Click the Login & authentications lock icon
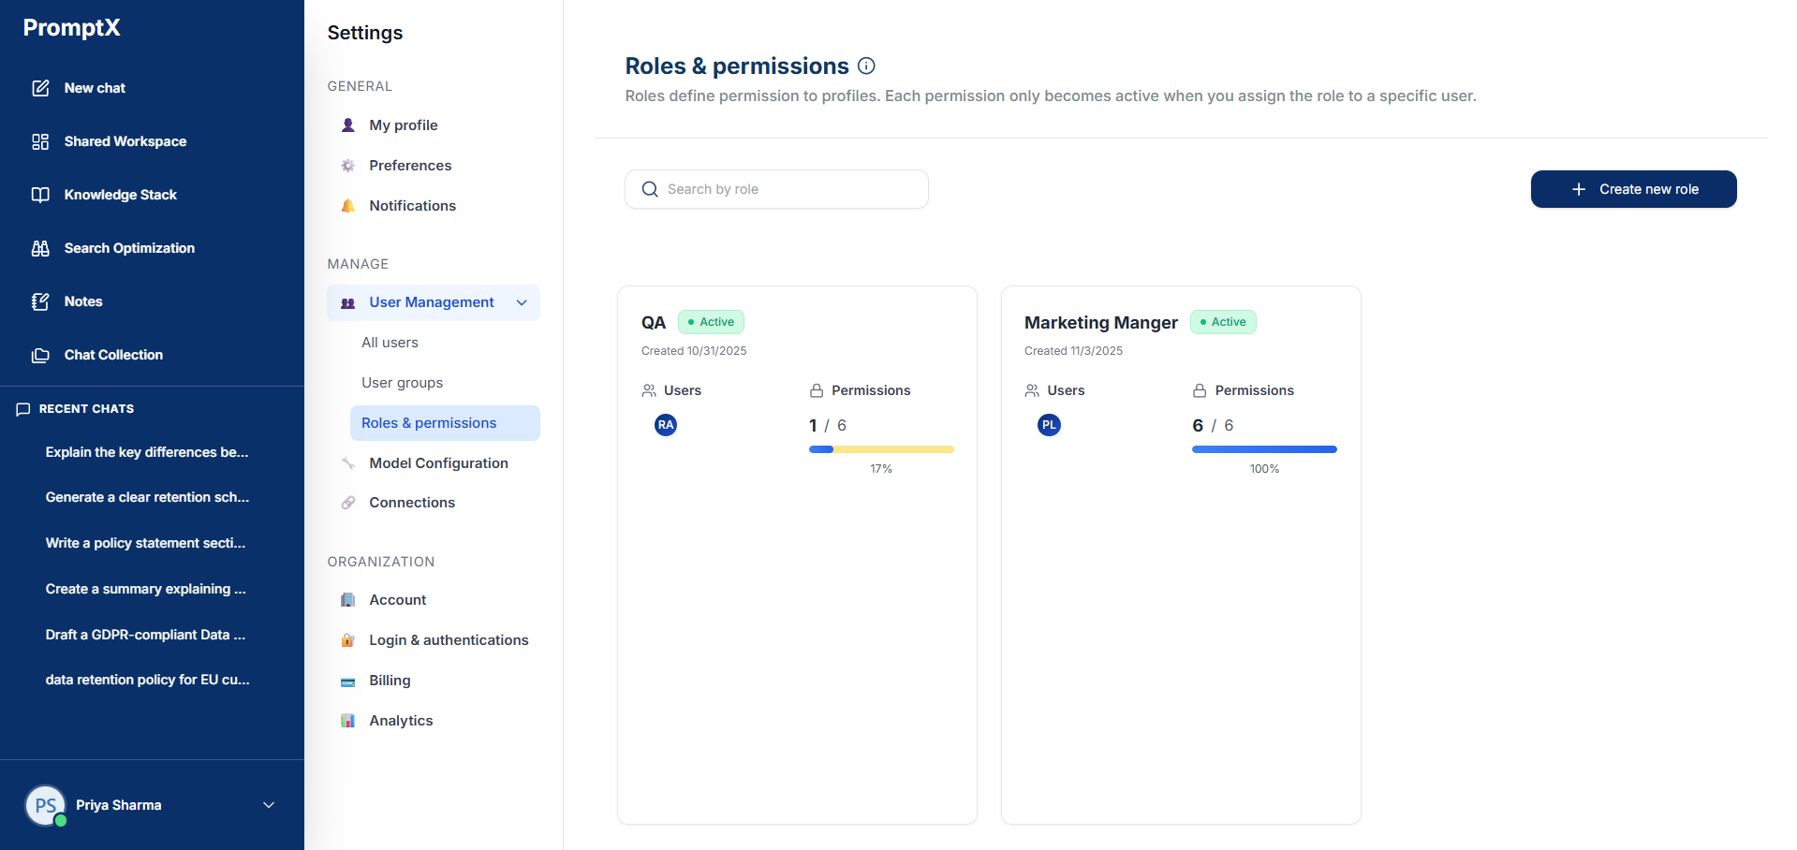The image size is (1797, 850). tap(348, 640)
